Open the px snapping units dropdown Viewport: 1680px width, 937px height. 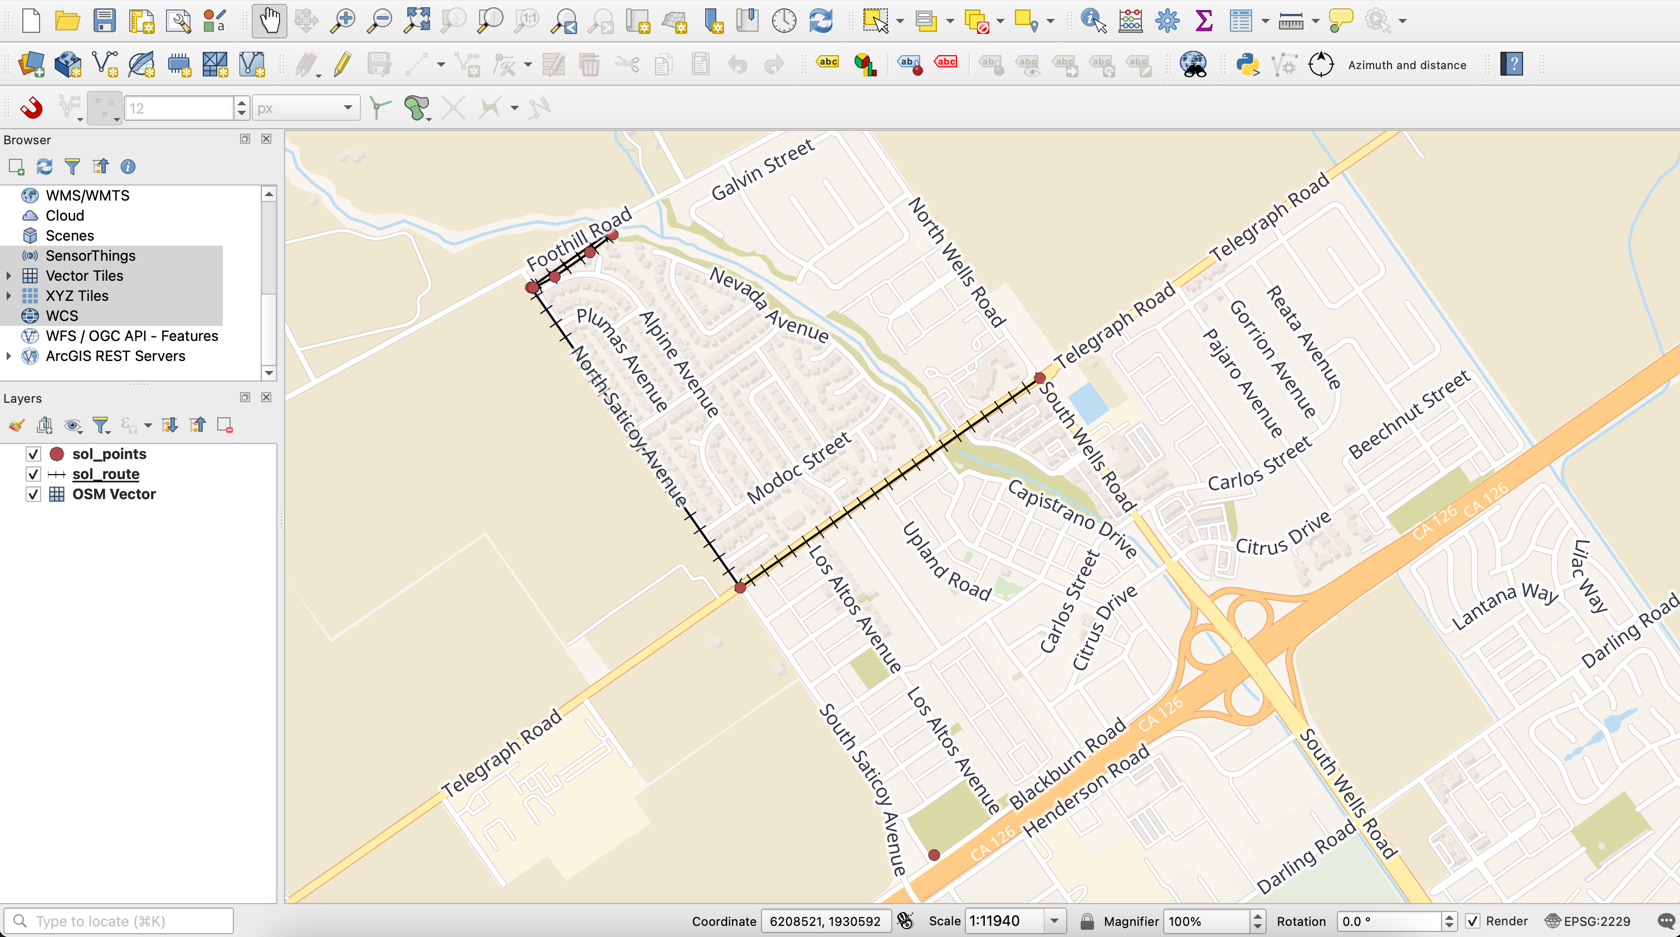tap(305, 108)
